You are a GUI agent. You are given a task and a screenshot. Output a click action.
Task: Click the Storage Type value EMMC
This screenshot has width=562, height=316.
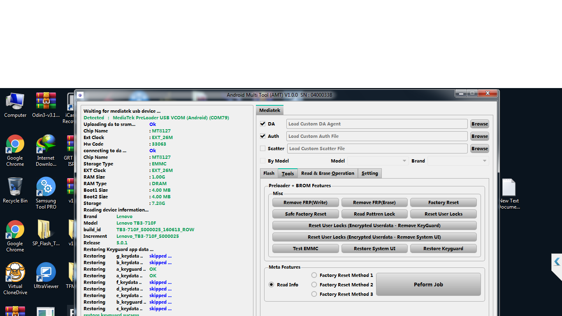click(159, 164)
